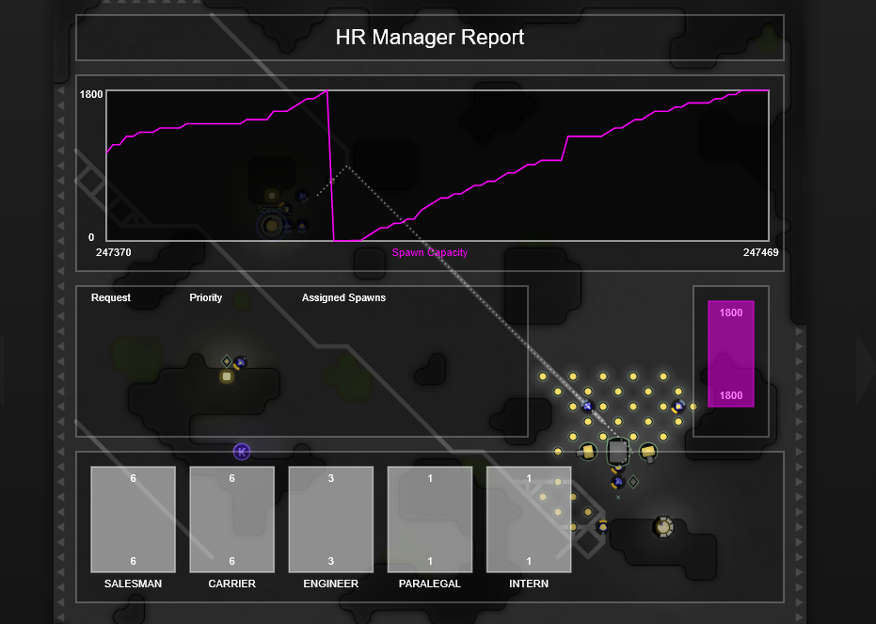Image resolution: width=876 pixels, height=624 pixels.
Task: Click the steep drop in the capacity line
Action: click(x=330, y=166)
